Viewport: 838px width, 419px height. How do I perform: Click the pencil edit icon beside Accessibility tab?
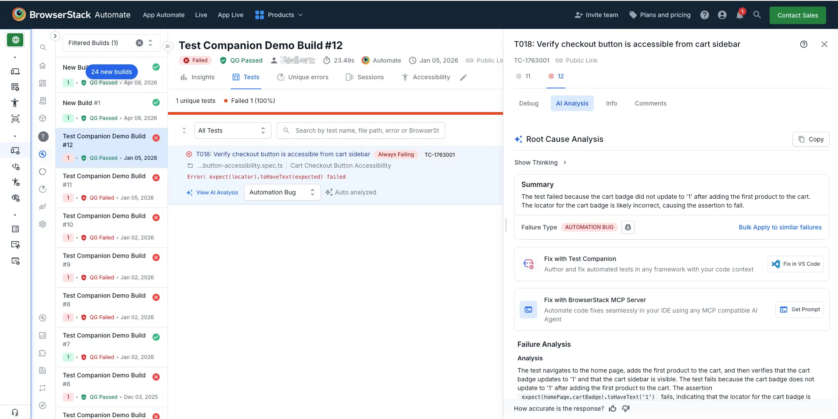click(x=464, y=77)
